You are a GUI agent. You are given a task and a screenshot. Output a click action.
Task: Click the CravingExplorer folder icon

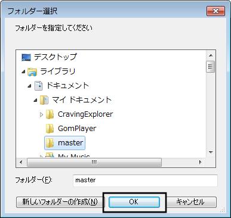pos(50,114)
